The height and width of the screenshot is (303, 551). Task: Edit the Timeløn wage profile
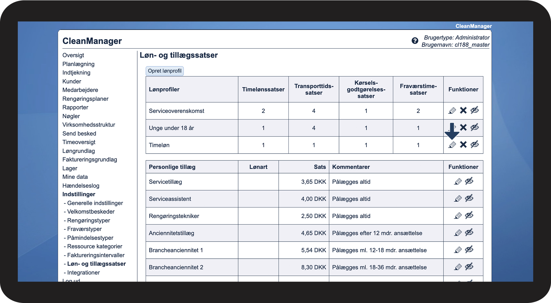coord(452,145)
